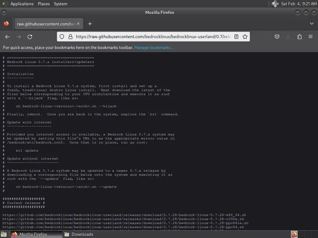Click the volume speaker icon

tap(275, 4)
